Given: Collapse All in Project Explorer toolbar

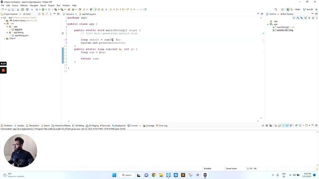Looking at the screenshot, I should pyautogui.click(x=39, y=14).
